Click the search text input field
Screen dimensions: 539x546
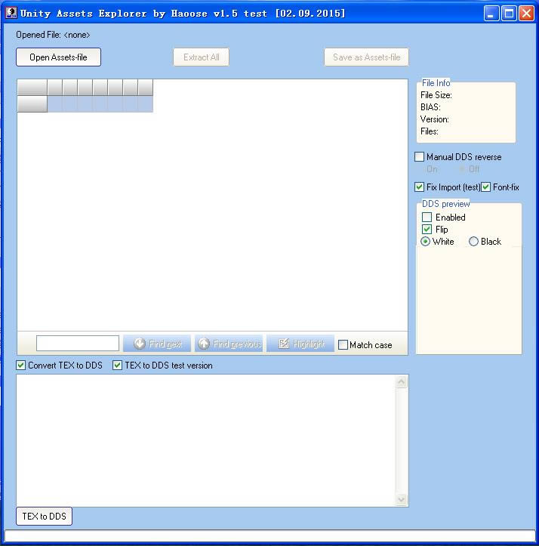[77, 344]
